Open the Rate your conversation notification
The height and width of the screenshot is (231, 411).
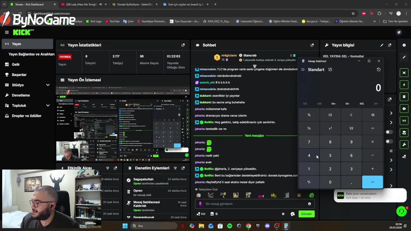tap(370, 196)
